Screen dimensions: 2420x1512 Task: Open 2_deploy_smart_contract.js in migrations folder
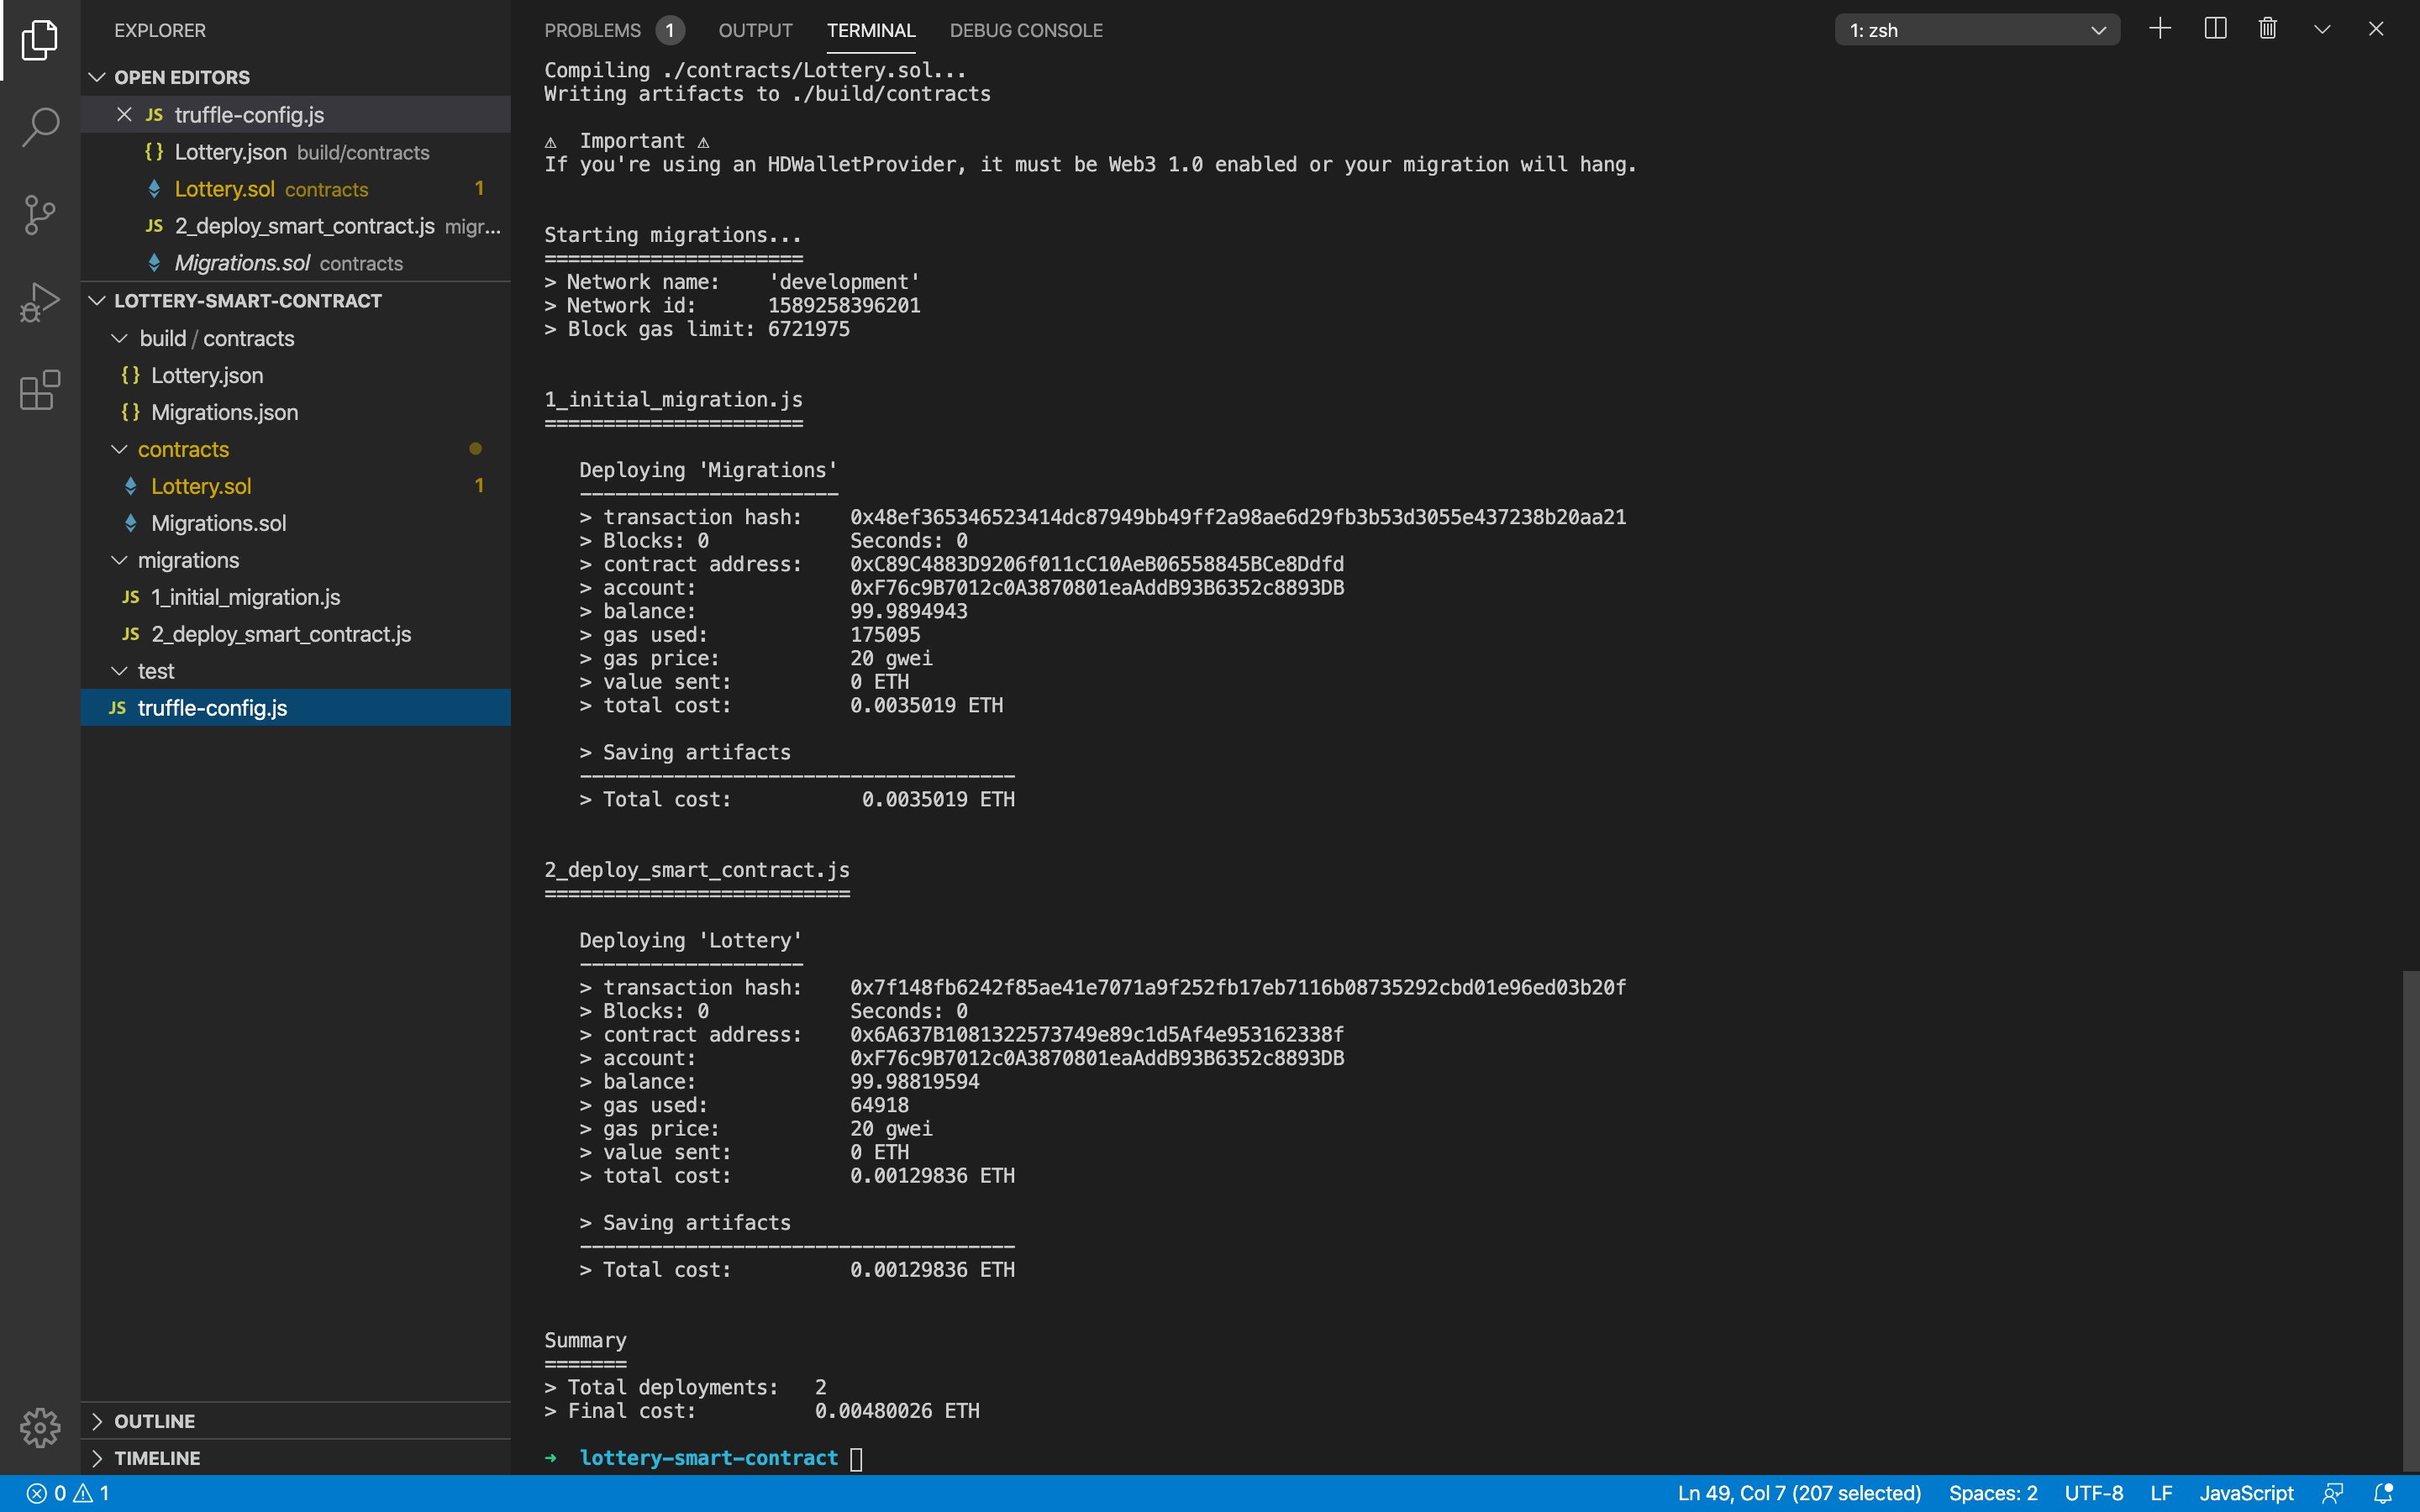click(296, 634)
